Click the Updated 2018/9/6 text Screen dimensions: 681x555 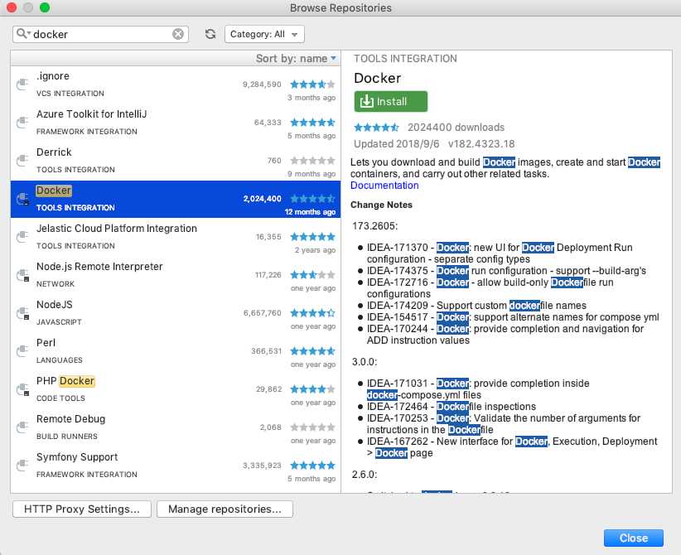397,144
